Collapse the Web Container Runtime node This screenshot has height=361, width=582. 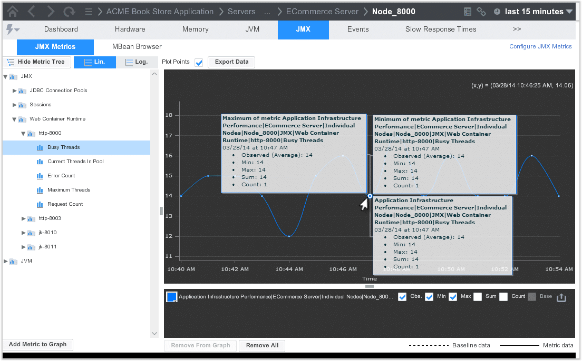coord(14,119)
